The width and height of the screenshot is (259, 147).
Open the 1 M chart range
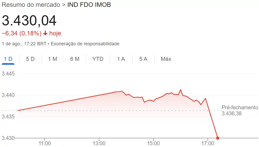pyautogui.click(x=52, y=59)
